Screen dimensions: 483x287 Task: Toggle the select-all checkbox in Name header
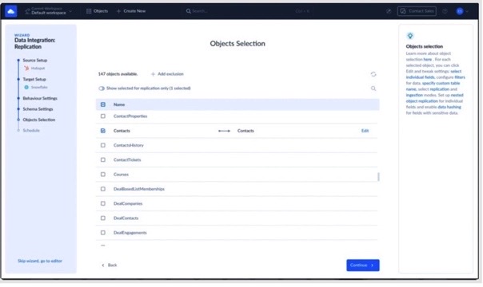click(x=103, y=104)
